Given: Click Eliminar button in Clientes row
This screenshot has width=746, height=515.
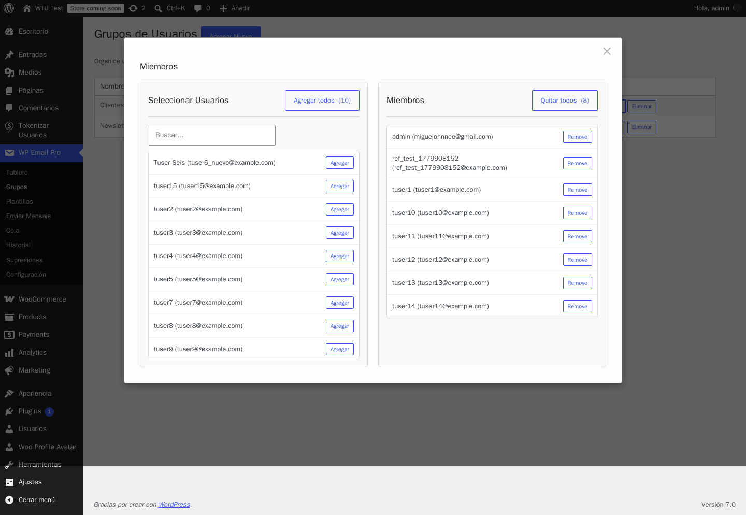Looking at the screenshot, I should coord(642,106).
